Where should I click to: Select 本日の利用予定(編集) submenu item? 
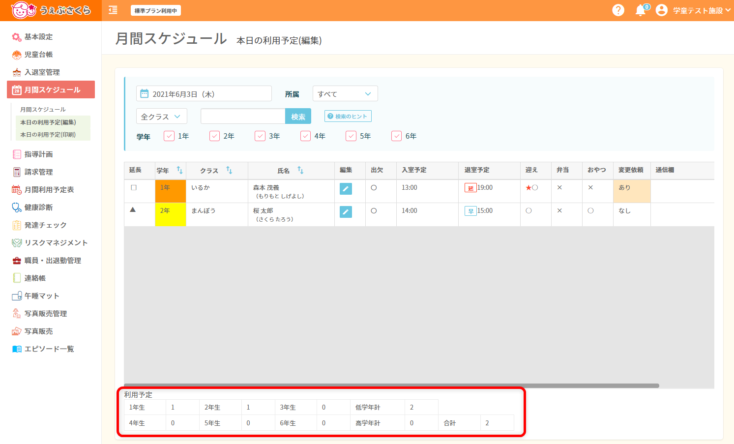click(x=48, y=122)
